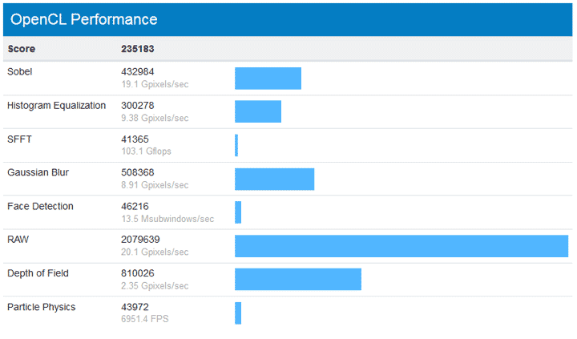
Task: Click the Sobel result bar
Action: click(268, 79)
